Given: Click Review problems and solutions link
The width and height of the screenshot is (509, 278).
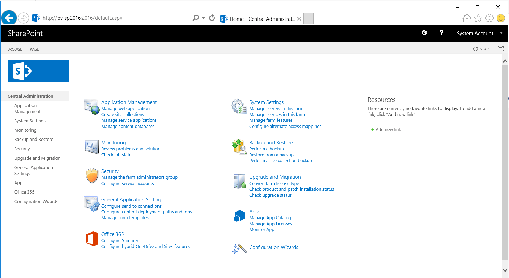Looking at the screenshot, I should coord(132,149).
